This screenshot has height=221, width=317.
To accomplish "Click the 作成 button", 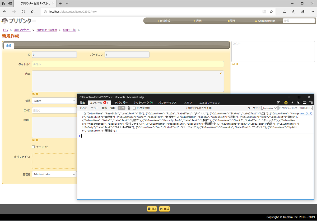I will [165, 209].
